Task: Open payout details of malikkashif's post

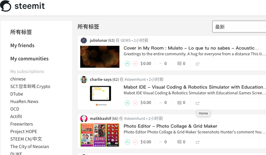Action: [146, 142]
